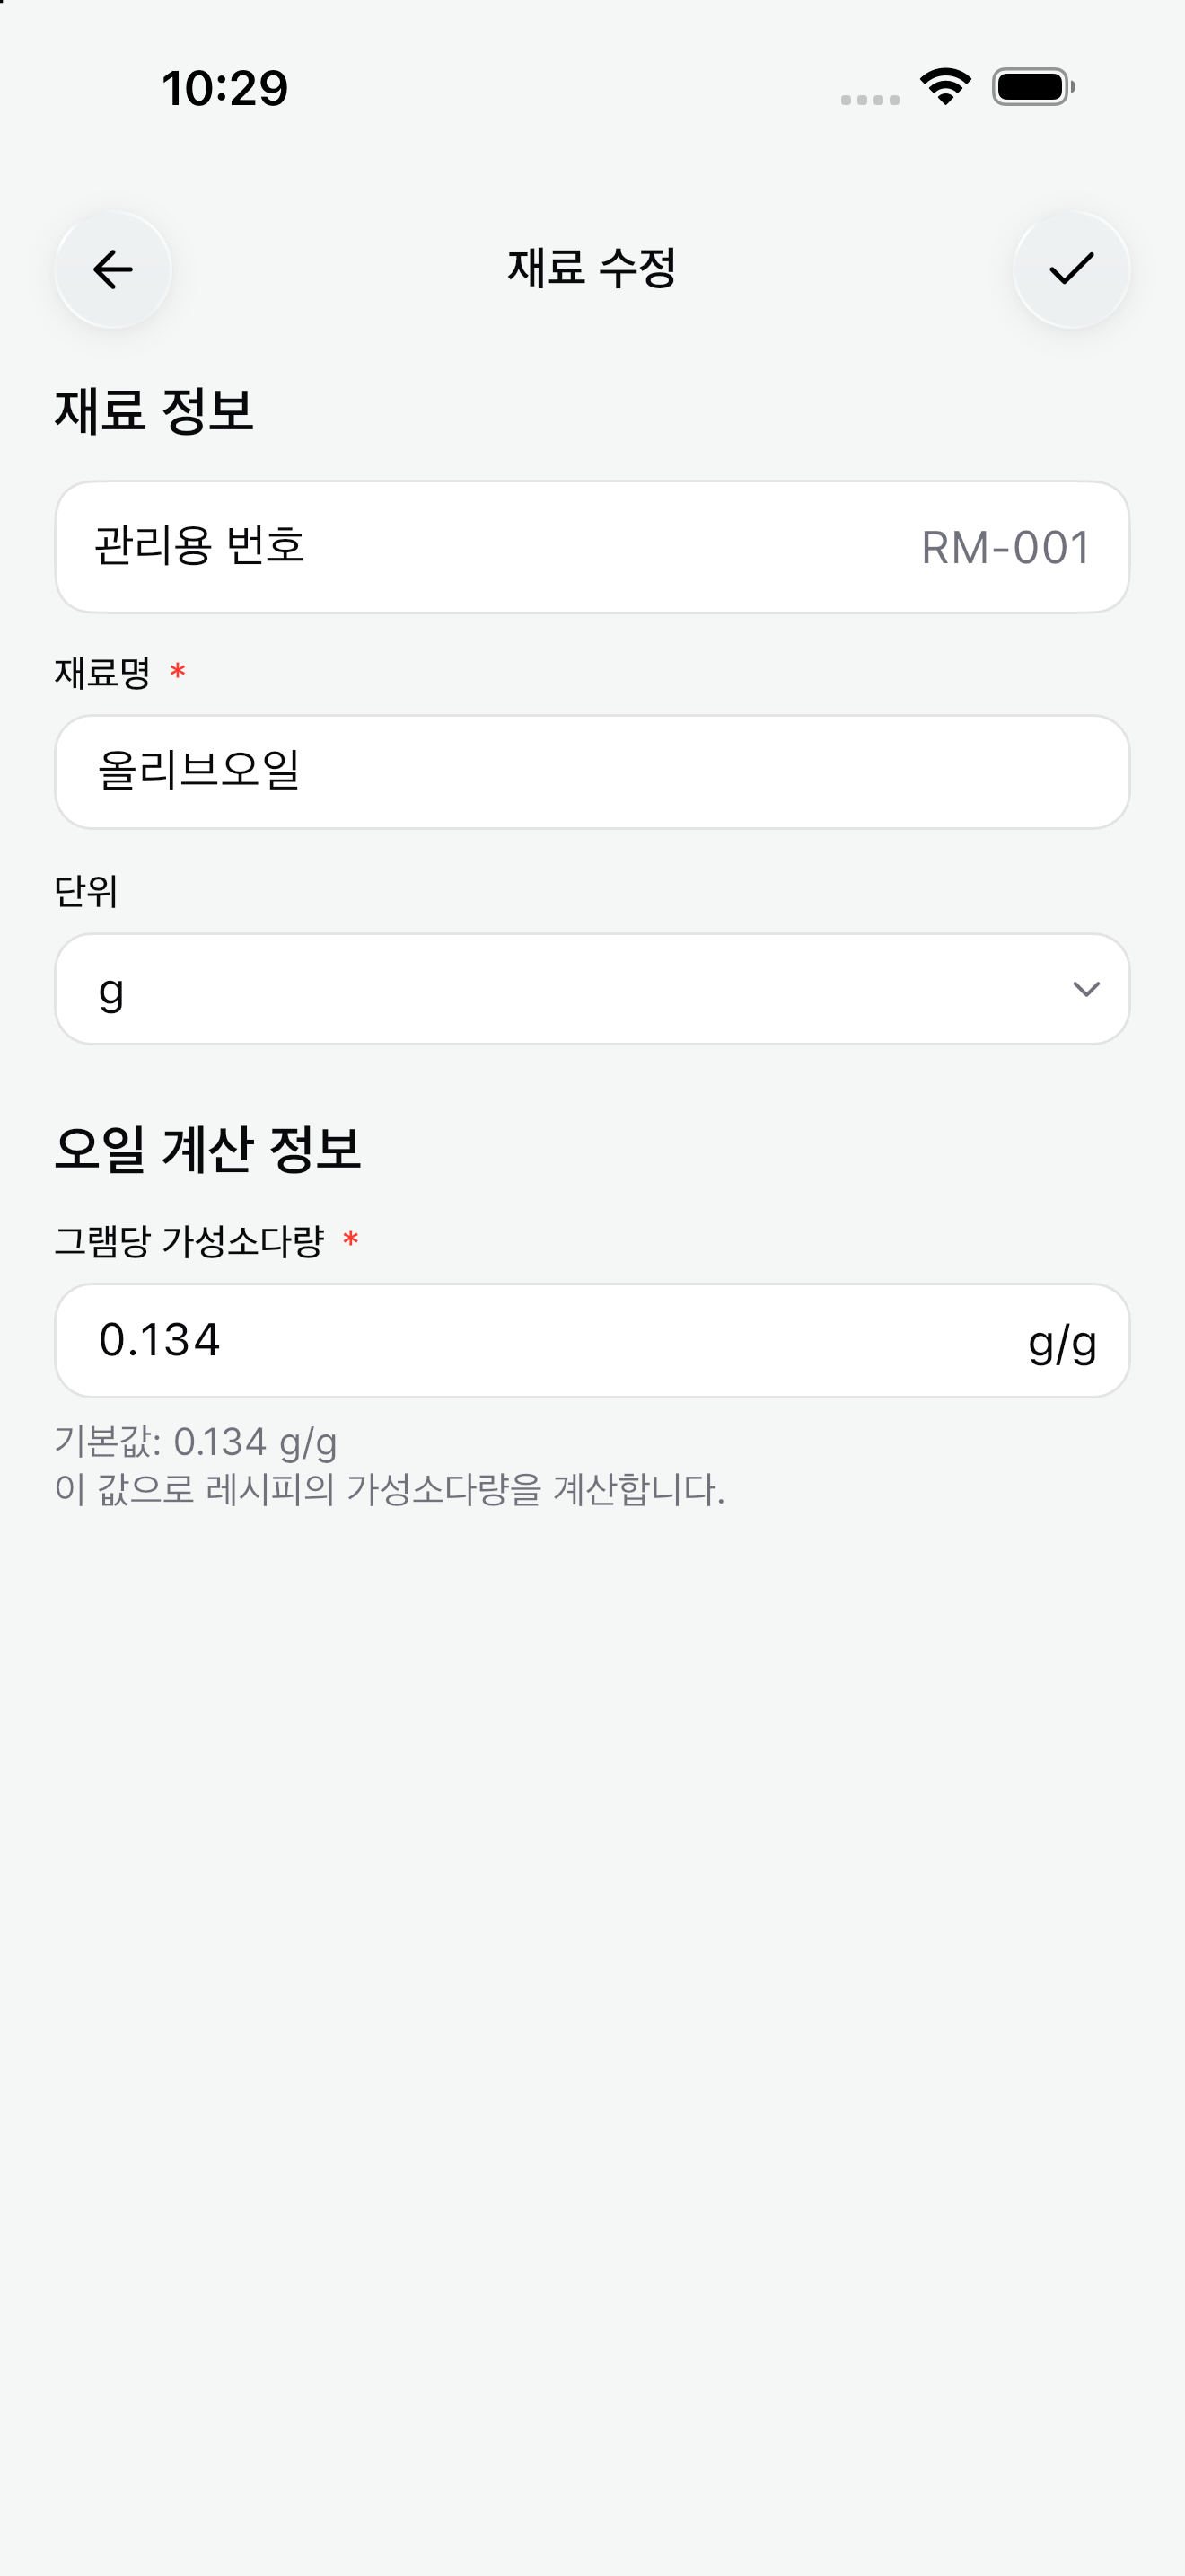This screenshot has width=1185, height=2576.
Task: Tap the 기본값: 0.134 g/g hint text
Action: tap(196, 1442)
